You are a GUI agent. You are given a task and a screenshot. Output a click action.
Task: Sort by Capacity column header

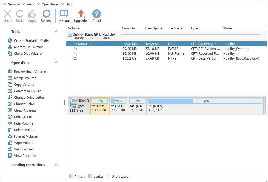128,28
